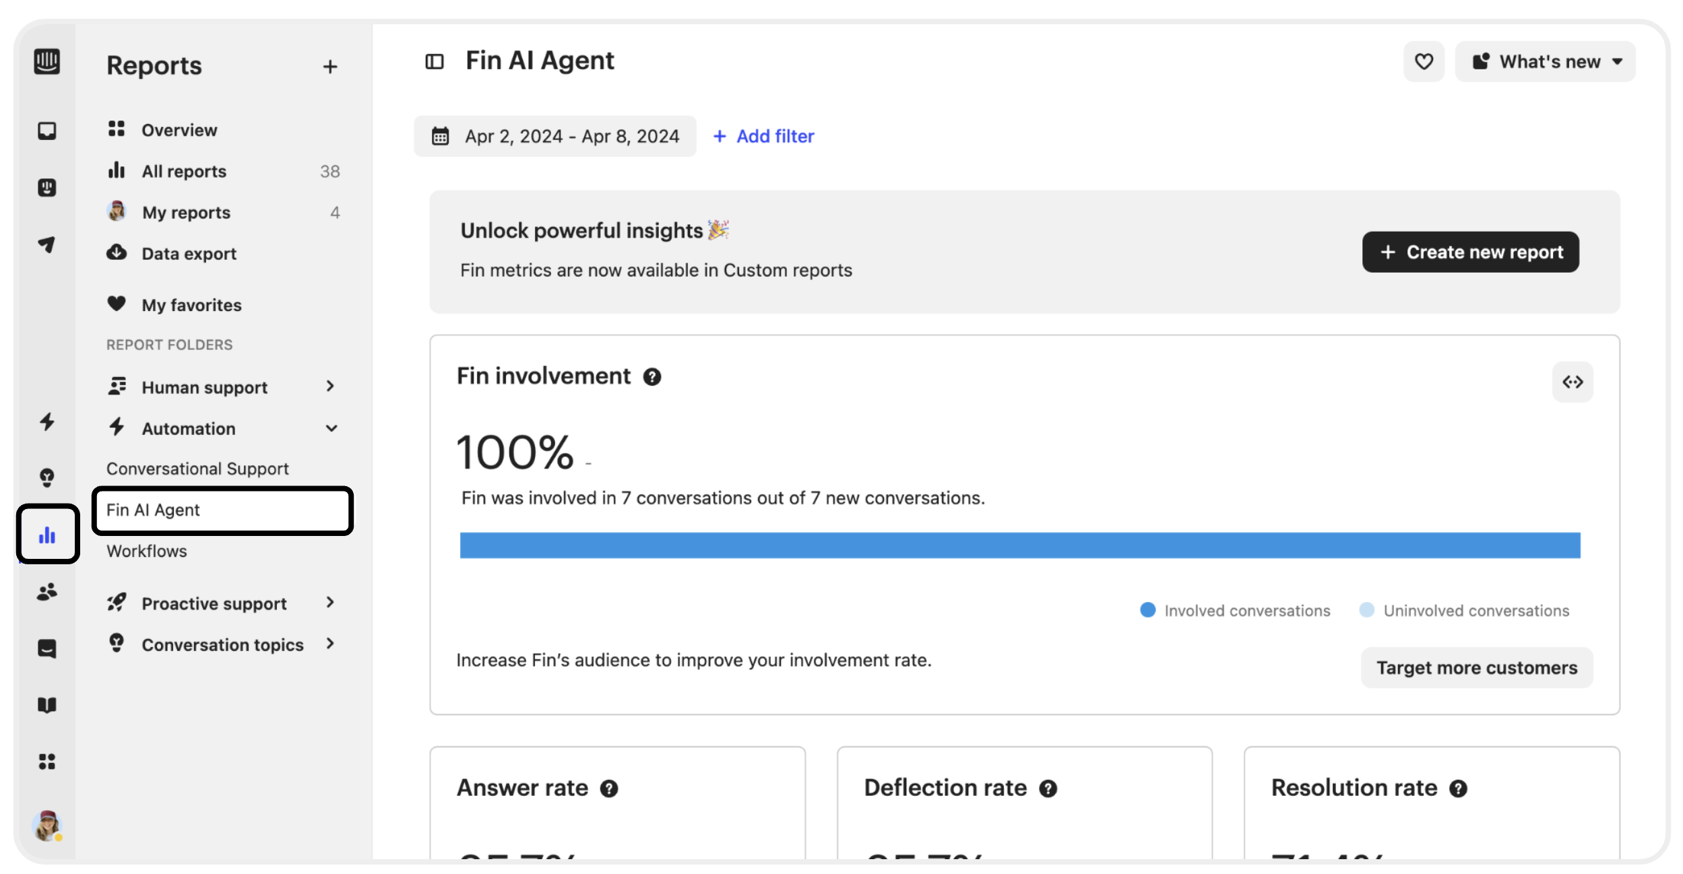This screenshot has width=1683, height=874.
Task: Open Outbound paper plane icon
Action: point(46,244)
